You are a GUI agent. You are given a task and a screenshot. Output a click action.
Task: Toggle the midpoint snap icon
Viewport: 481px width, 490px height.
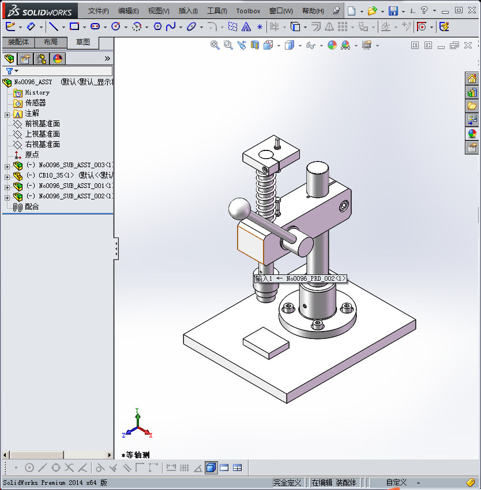click(43, 468)
